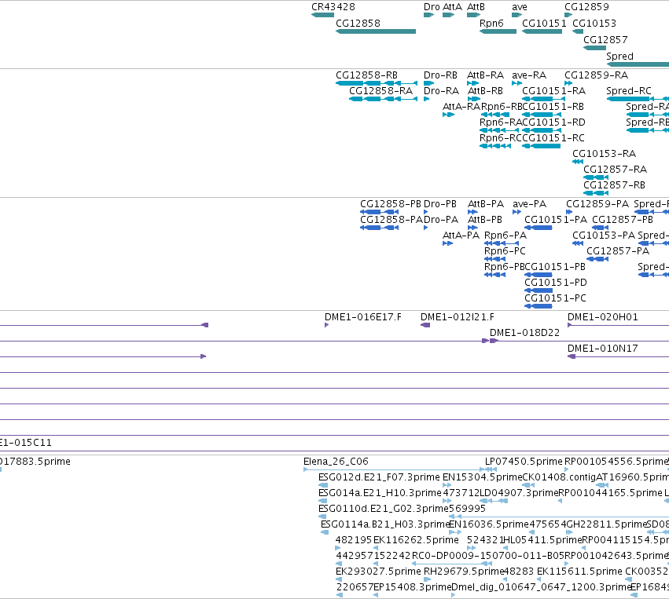Viewport: 669px width, 599px height.
Task: Click EST RH29679.5prime glyph
Action: (427, 579)
